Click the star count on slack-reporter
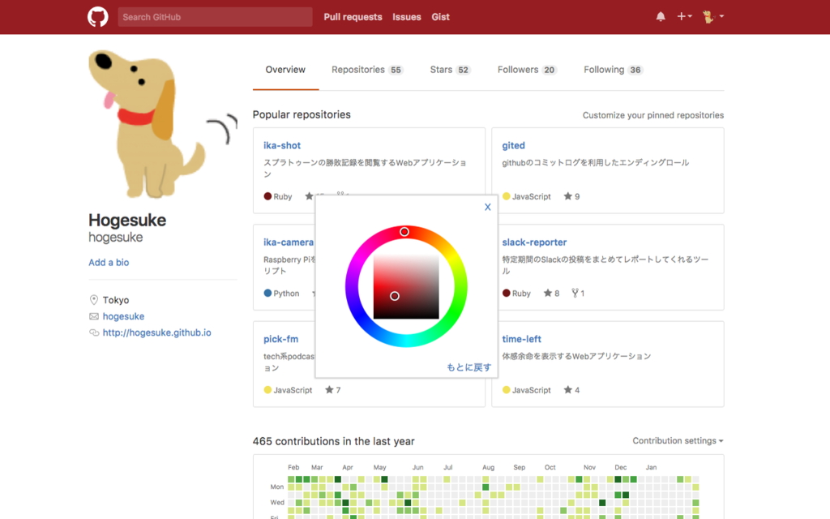830x519 pixels. [x=557, y=294]
